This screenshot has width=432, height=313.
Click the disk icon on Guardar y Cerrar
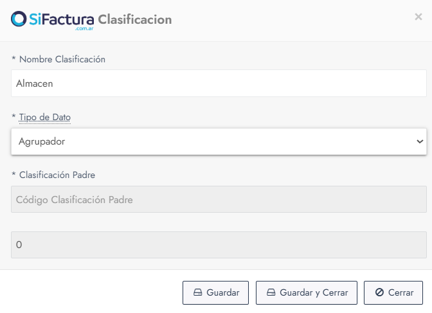(x=271, y=292)
